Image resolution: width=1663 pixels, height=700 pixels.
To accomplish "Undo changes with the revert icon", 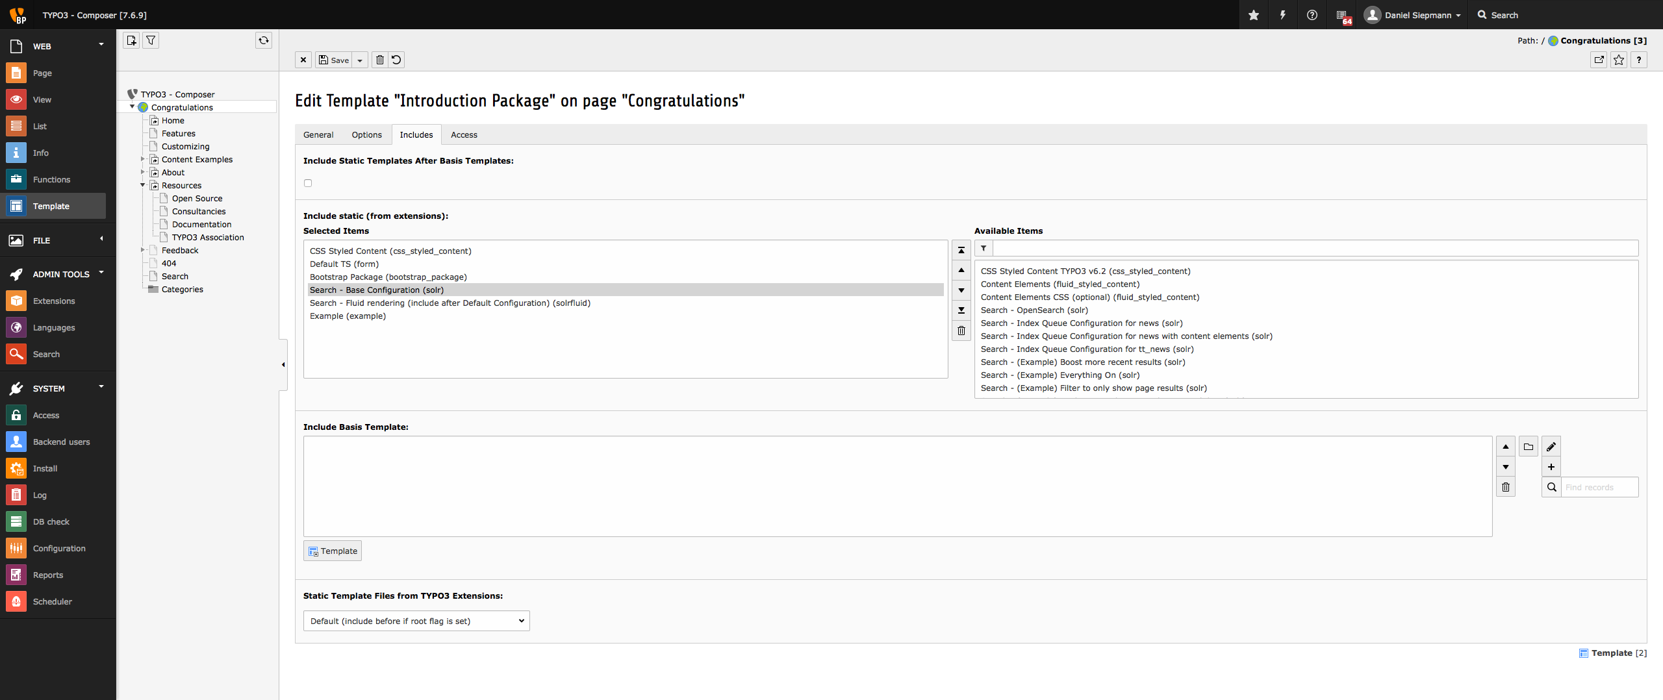I will click(396, 60).
